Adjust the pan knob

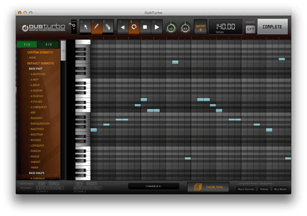(185, 28)
